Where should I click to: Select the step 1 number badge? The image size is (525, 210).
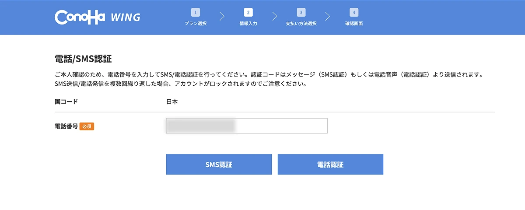[196, 13]
